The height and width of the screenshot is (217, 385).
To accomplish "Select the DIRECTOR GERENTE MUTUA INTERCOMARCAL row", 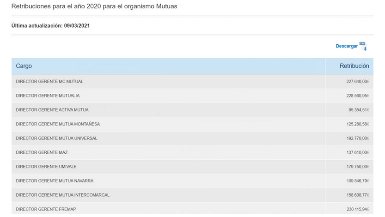I will pyautogui.click(x=192, y=195).
